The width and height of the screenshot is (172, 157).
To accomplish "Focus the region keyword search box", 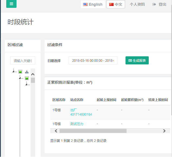I will [23, 61].
